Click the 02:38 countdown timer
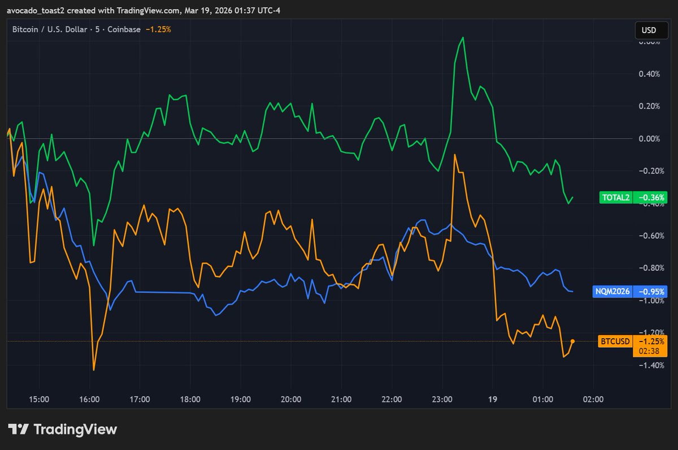The image size is (678, 450). tap(650, 352)
